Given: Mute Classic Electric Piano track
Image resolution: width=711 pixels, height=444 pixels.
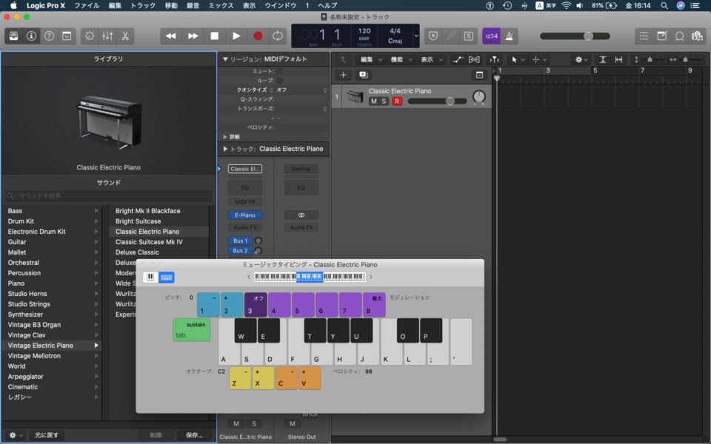Looking at the screenshot, I should point(373,101).
